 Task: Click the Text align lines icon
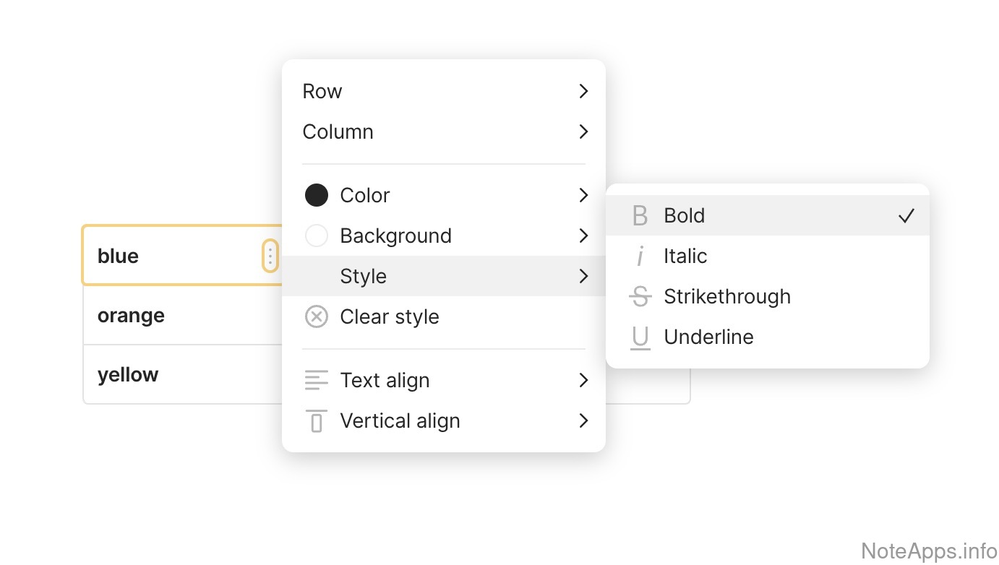coord(317,381)
